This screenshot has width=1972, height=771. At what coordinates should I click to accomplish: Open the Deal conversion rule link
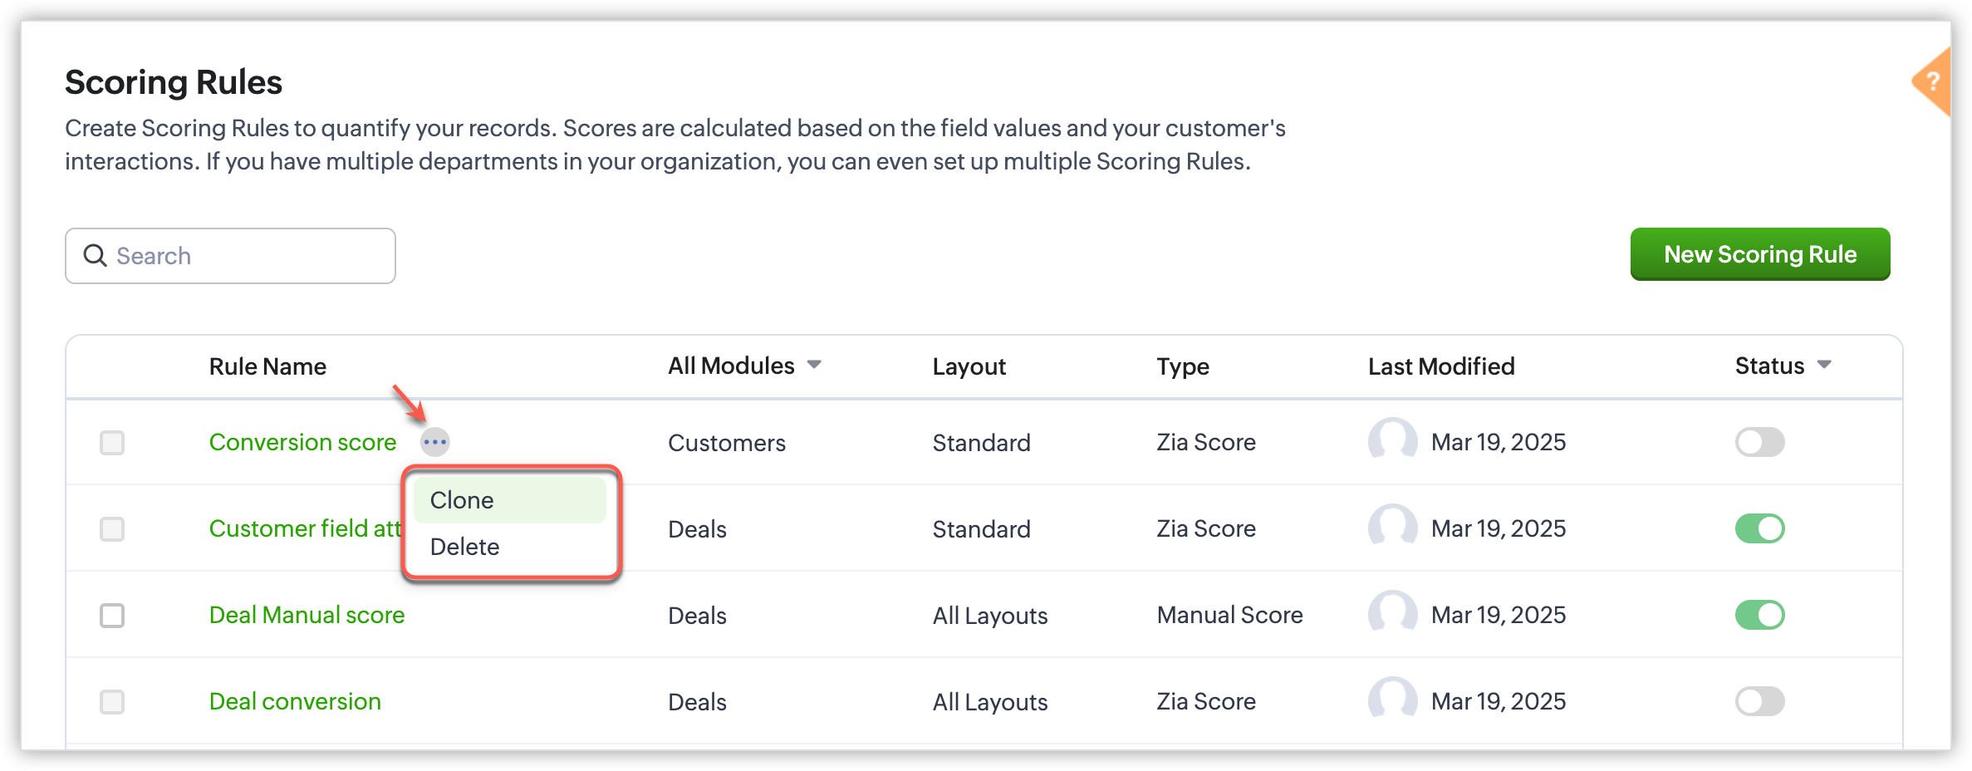tap(295, 701)
